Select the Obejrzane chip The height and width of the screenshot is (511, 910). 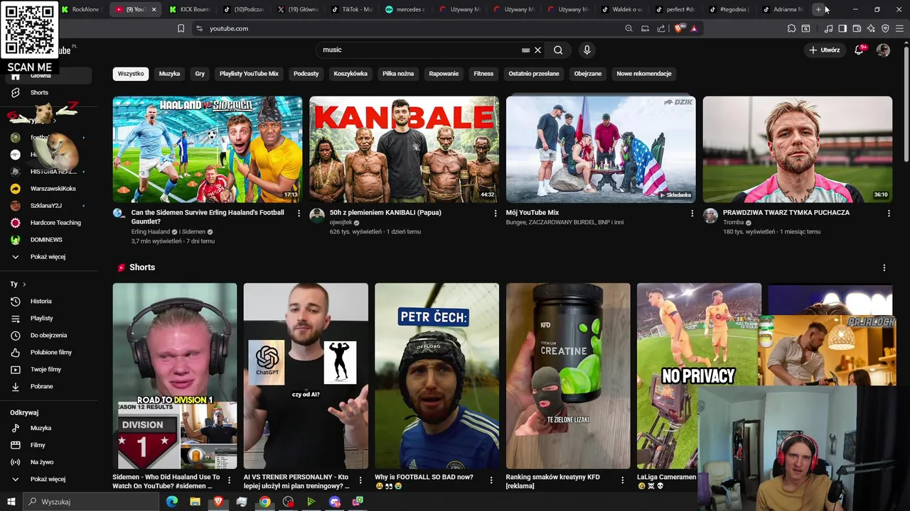coord(588,74)
